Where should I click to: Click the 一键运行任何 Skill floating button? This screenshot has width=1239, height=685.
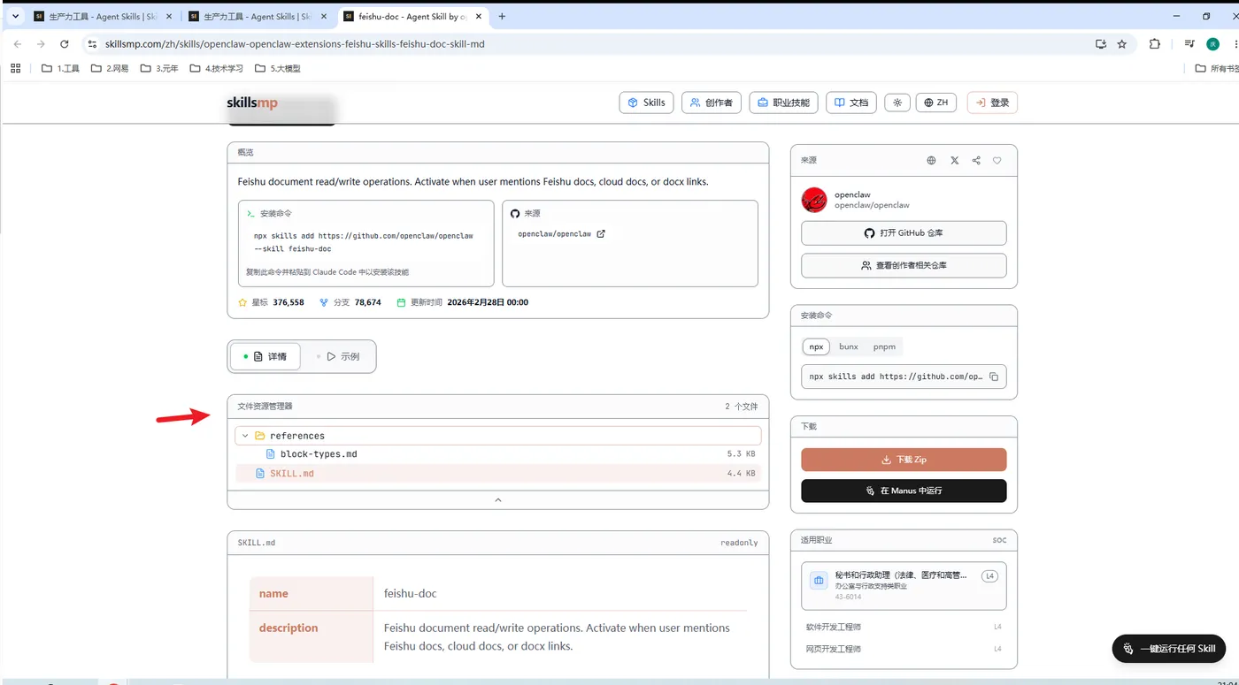(x=1169, y=648)
